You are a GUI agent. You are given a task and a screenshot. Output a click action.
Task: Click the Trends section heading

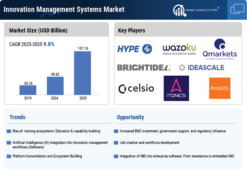[x=17, y=117]
